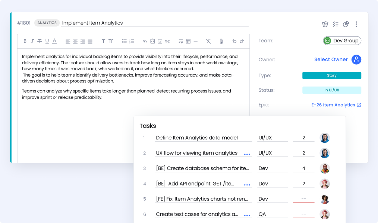Open the three-dot more options menu
This screenshot has height=223, width=378.
(x=356, y=24)
